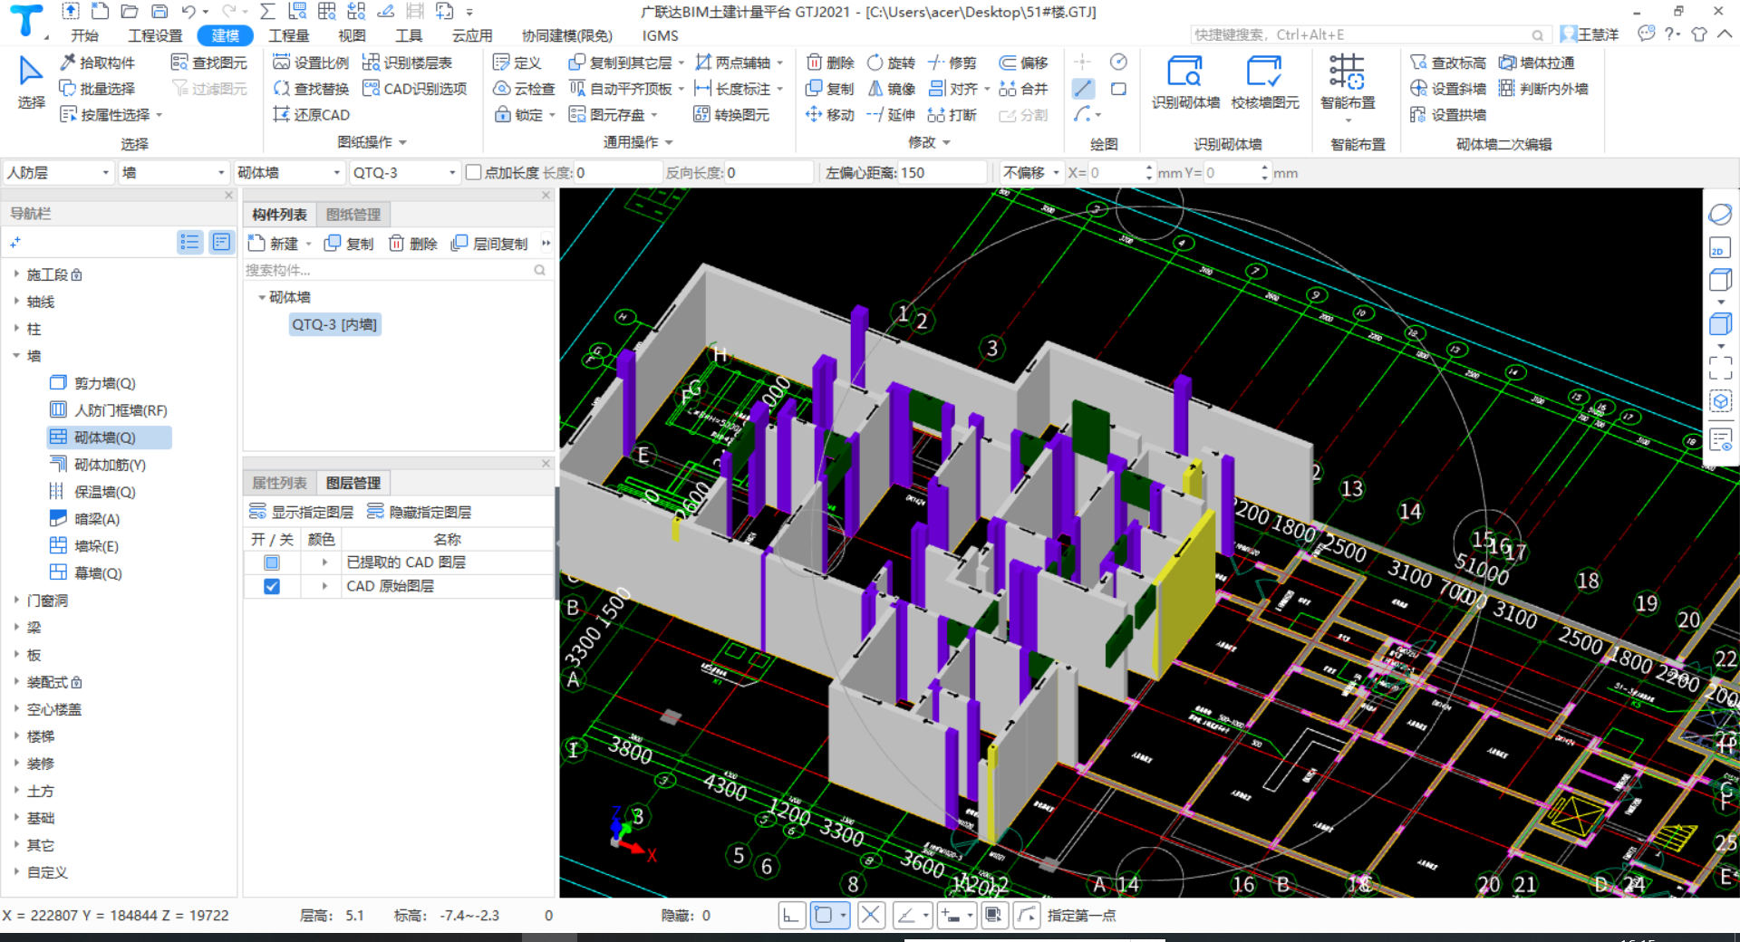This screenshot has height=942, width=1740.
Task: Click the 云检查 cloud check tool
Action: click(524, 89)
